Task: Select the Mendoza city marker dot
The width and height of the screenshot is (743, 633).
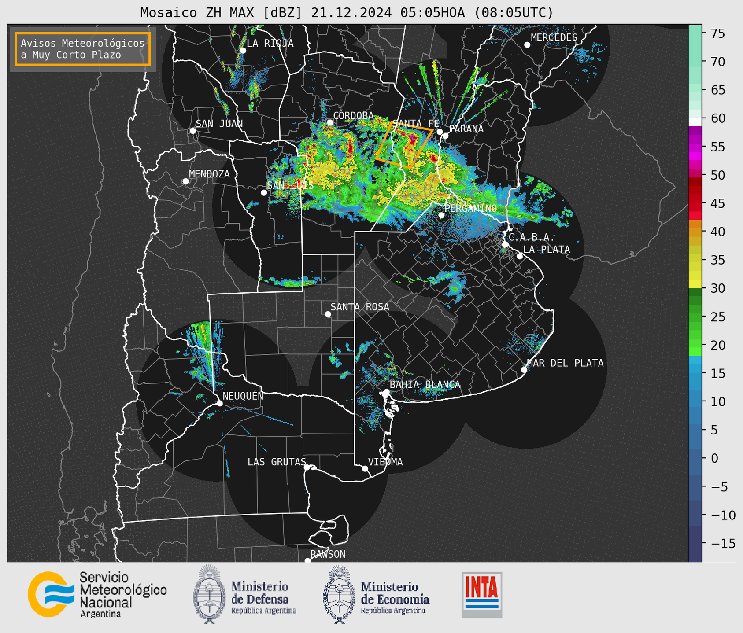Action: (x=185, y=181)
